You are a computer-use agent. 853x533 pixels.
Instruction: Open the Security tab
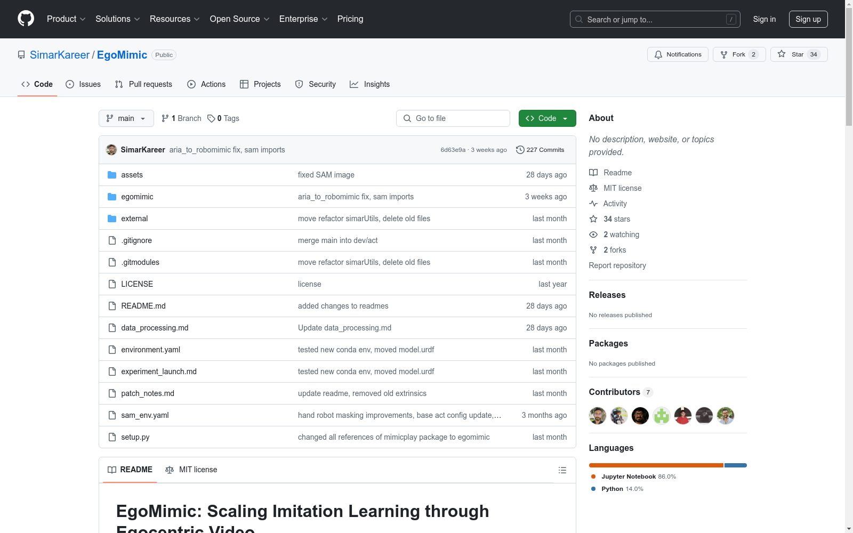pyautogui.click(x=316, y=84)
